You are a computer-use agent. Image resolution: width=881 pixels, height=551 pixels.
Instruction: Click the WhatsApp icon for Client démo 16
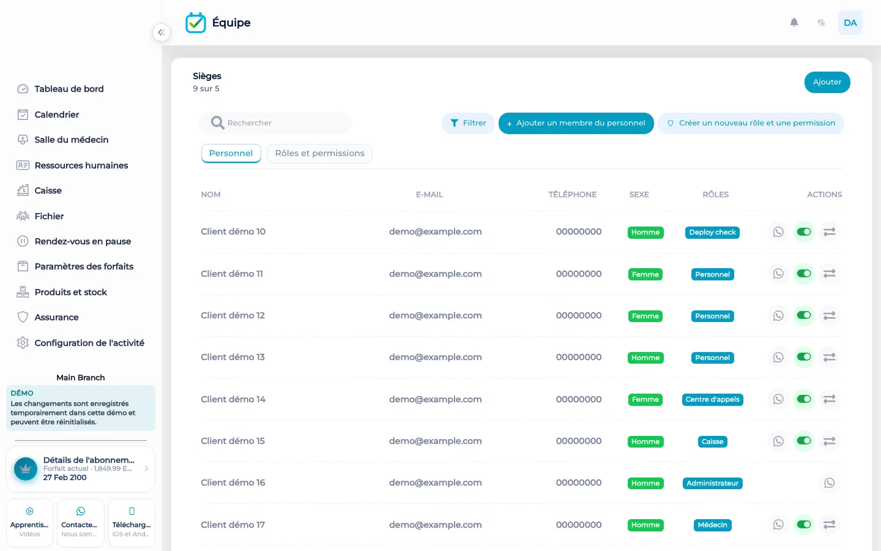click(830, 483)
